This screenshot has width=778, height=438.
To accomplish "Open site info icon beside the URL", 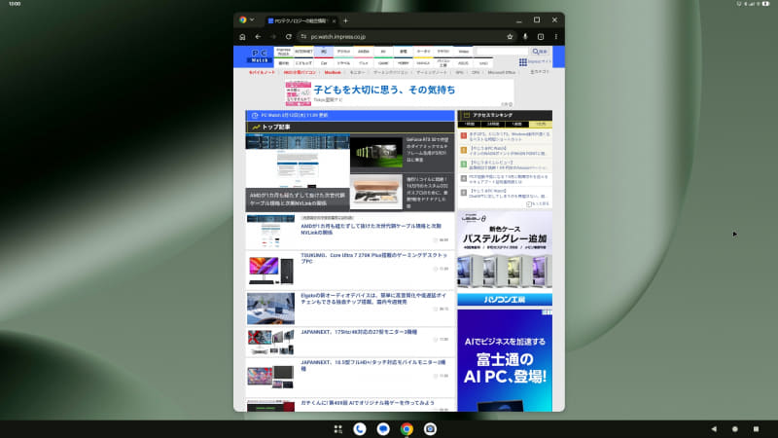I will tap(303, 37).
